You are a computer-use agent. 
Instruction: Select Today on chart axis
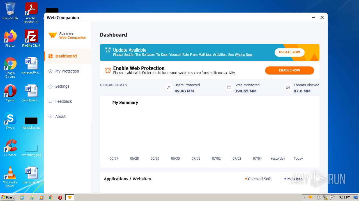[x=298, y=158]
